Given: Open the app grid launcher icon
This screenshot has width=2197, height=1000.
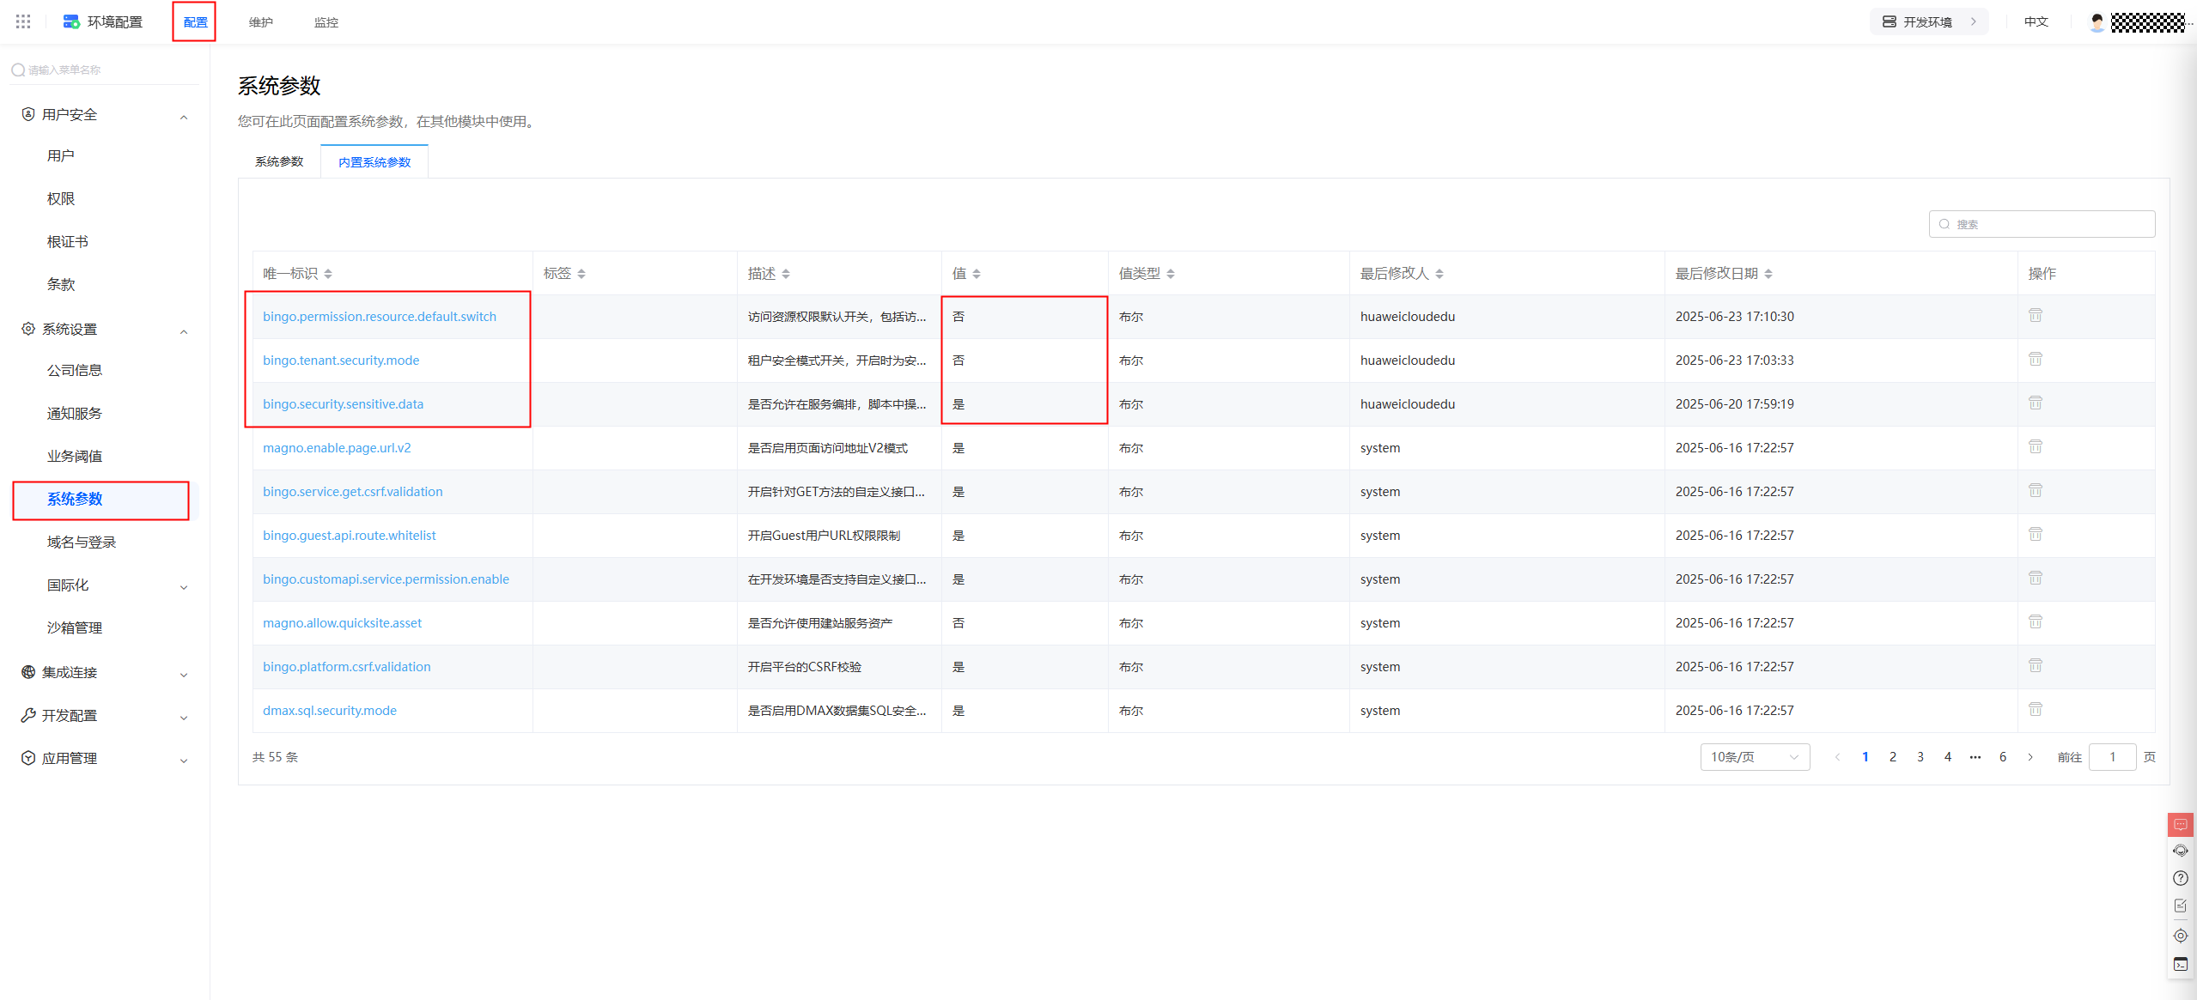Looking at the screenshot, I should pos(23,21).
